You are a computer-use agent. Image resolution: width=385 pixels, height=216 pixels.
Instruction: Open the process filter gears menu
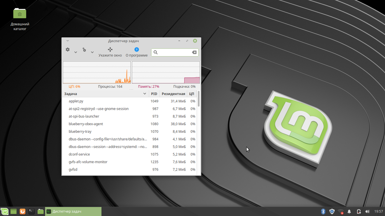click(84, 50)
